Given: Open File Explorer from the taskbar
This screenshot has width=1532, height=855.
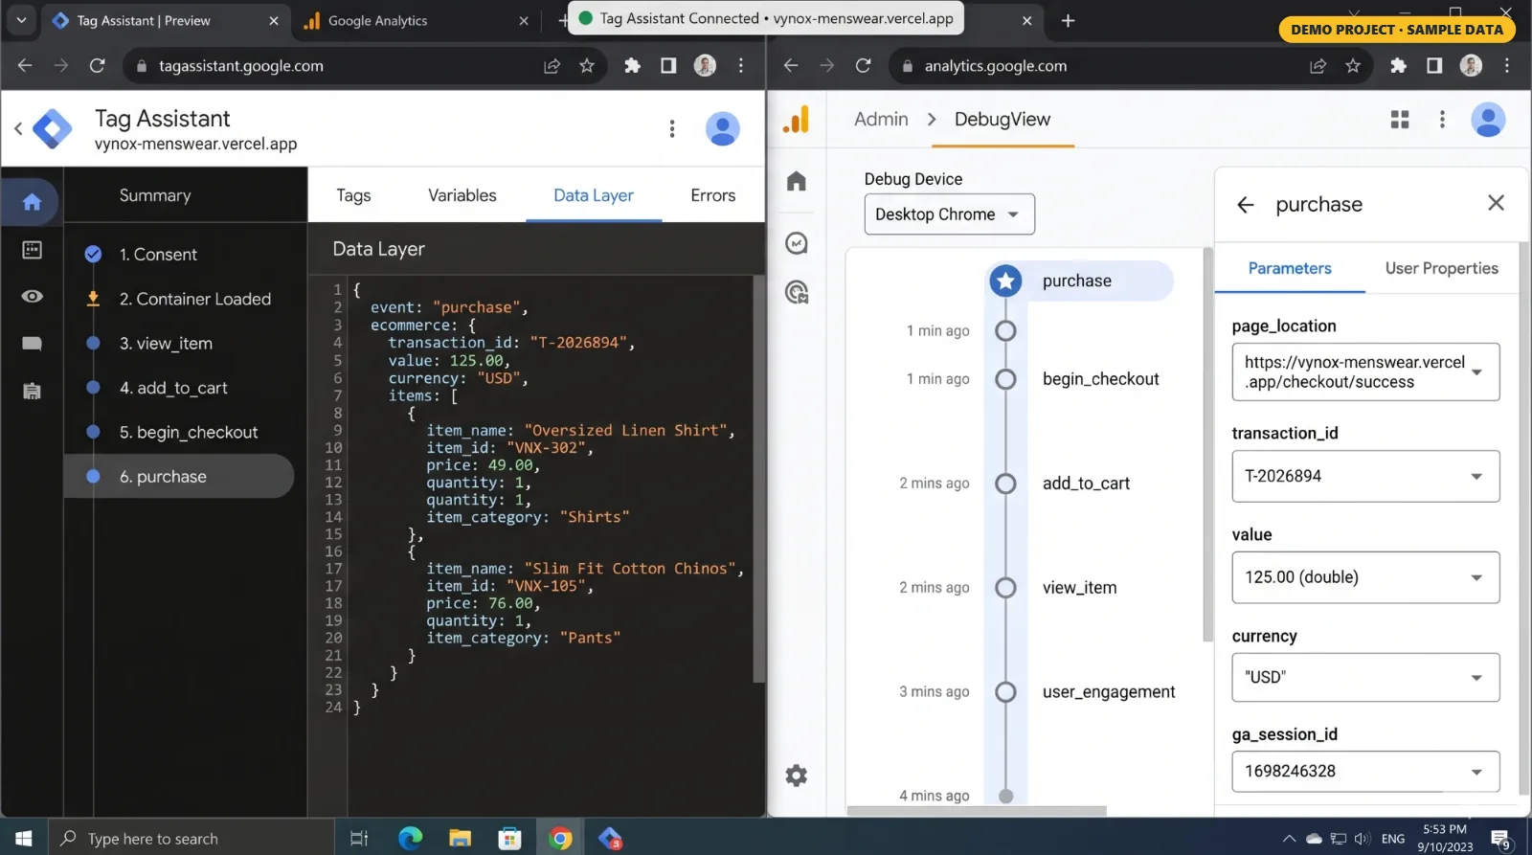Looking at the screenshot, I should (x=460, y=838).
